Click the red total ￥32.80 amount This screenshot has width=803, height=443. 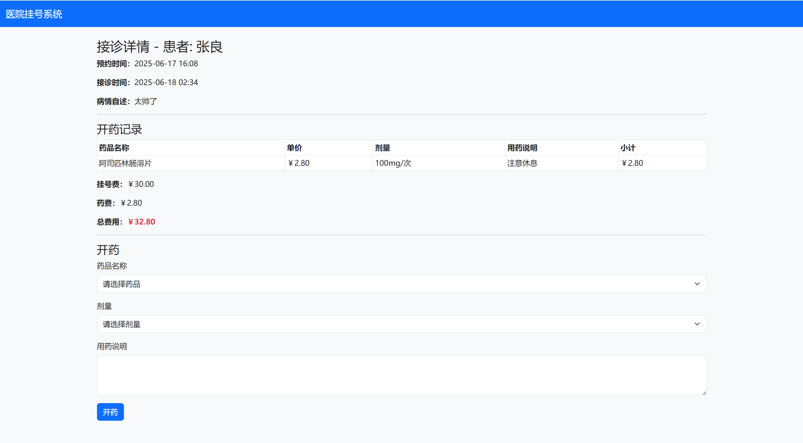point(142,222)
